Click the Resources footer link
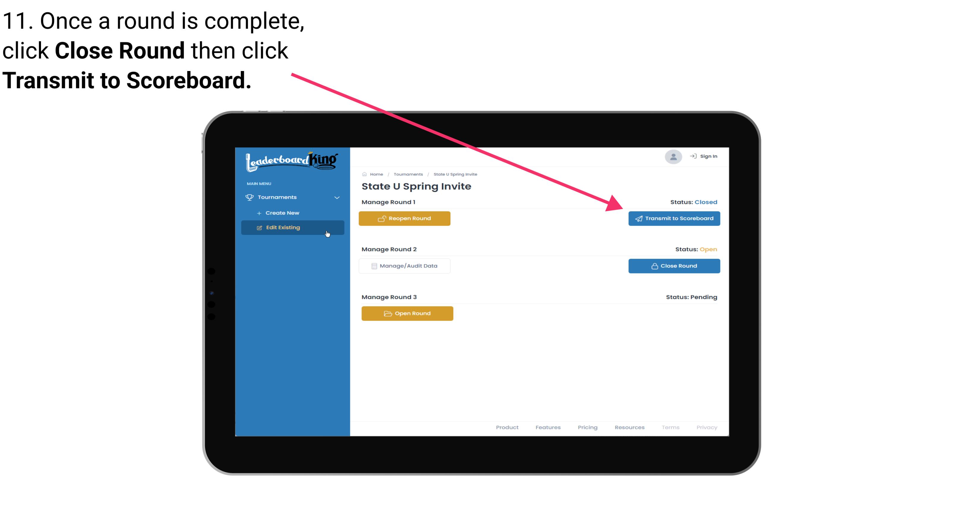Image resolution: width=961 pixels, height=517 pixels. coord(629,427)
